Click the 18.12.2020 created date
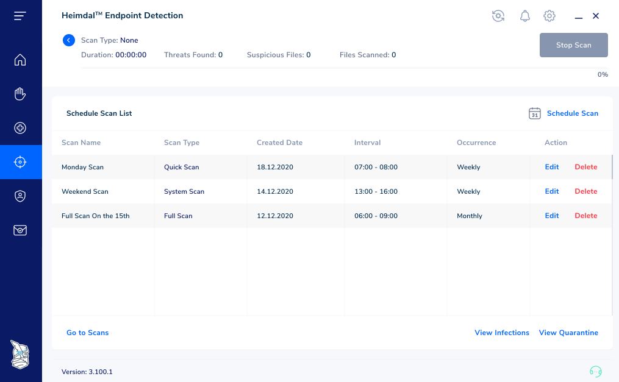Image resolution: width=619 pixels, height=382 pixels. coord(275,167)
